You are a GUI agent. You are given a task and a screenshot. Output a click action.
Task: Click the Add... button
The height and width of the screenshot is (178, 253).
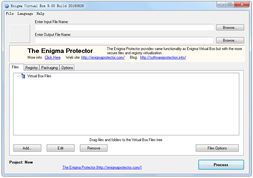point(27,148)
